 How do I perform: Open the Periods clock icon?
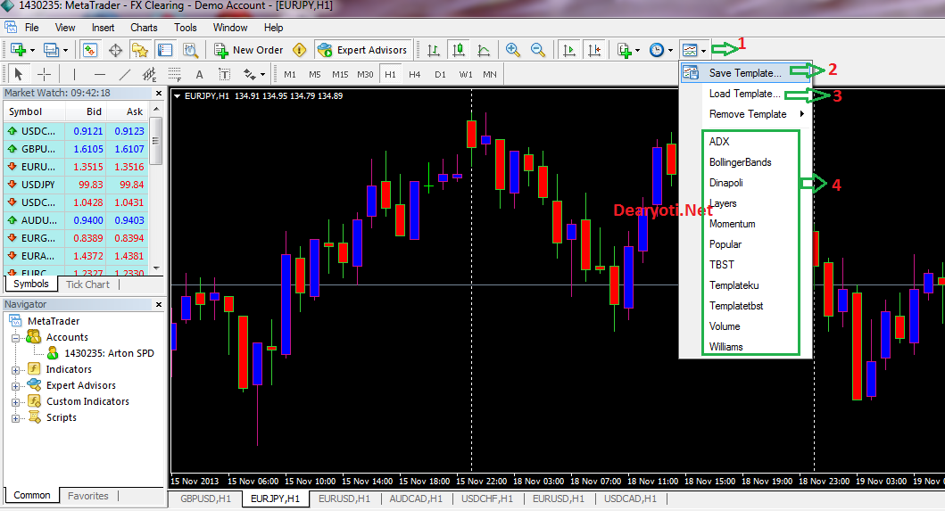point(656,50)
